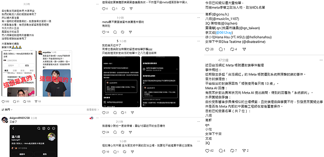Screen dimensions: 324x157
Task: Open daigen49401258 profile avatar
Action: (x=4, y=120)
